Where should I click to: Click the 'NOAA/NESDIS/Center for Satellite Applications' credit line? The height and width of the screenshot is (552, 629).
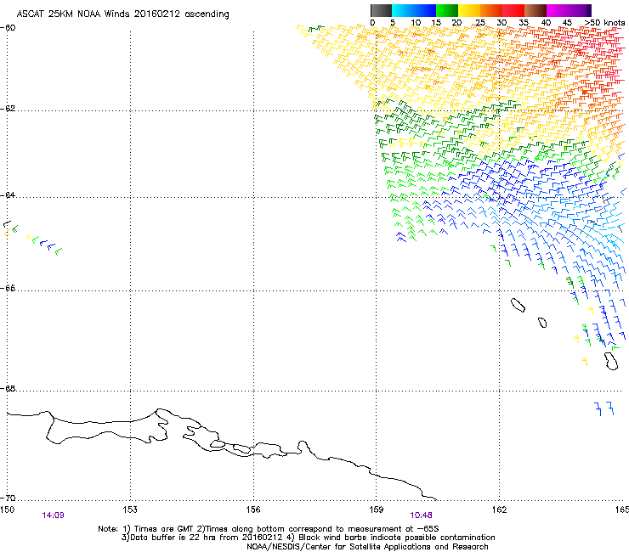[367, 547]
